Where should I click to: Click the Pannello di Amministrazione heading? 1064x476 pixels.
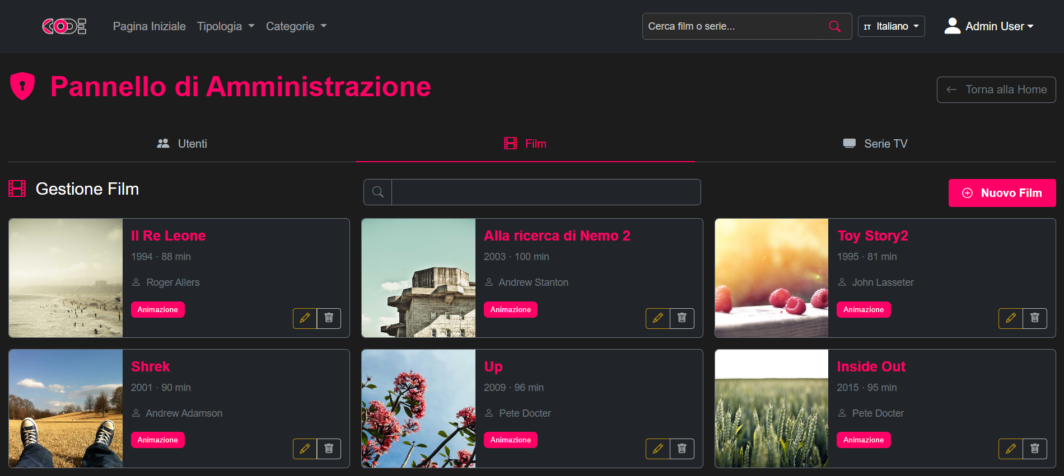pos(241,87)
